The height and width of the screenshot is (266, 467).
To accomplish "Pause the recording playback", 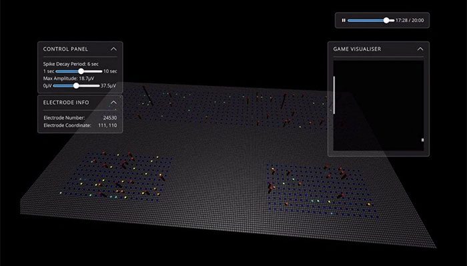I will (x=344, y=20).
